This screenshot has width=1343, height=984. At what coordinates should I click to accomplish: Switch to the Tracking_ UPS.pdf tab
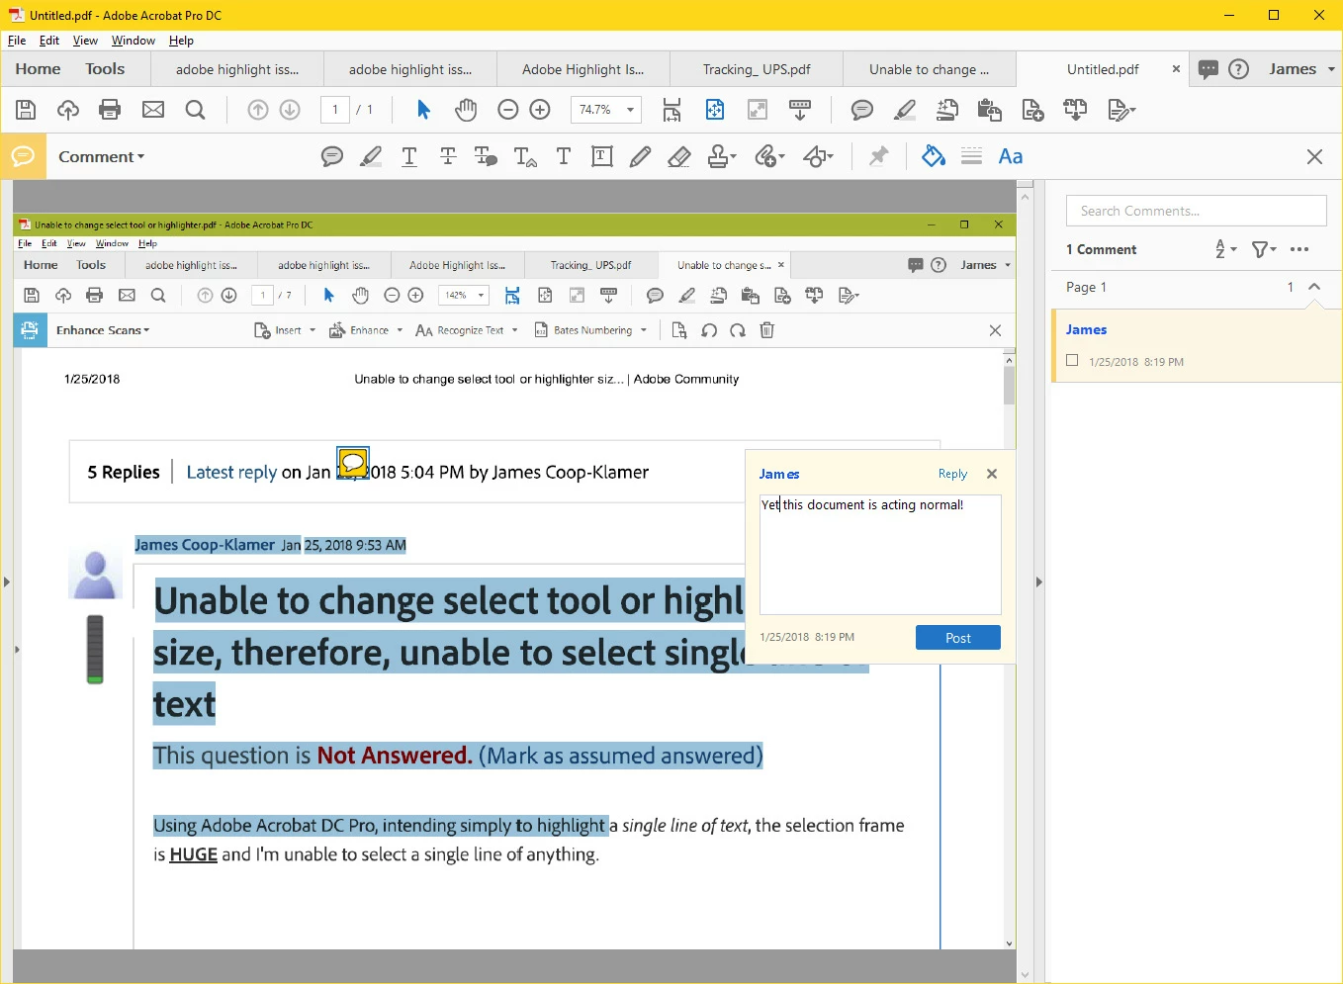pyautogui.click(x=757, y=69)
